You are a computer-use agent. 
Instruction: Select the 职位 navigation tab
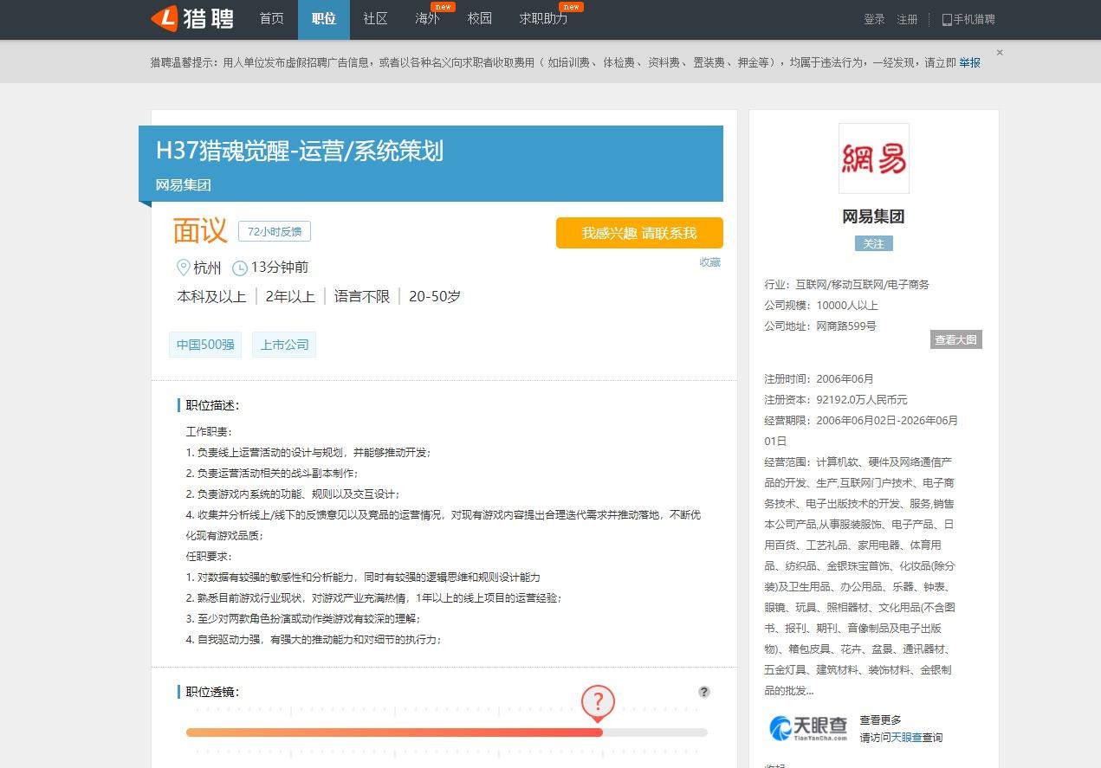324,19
